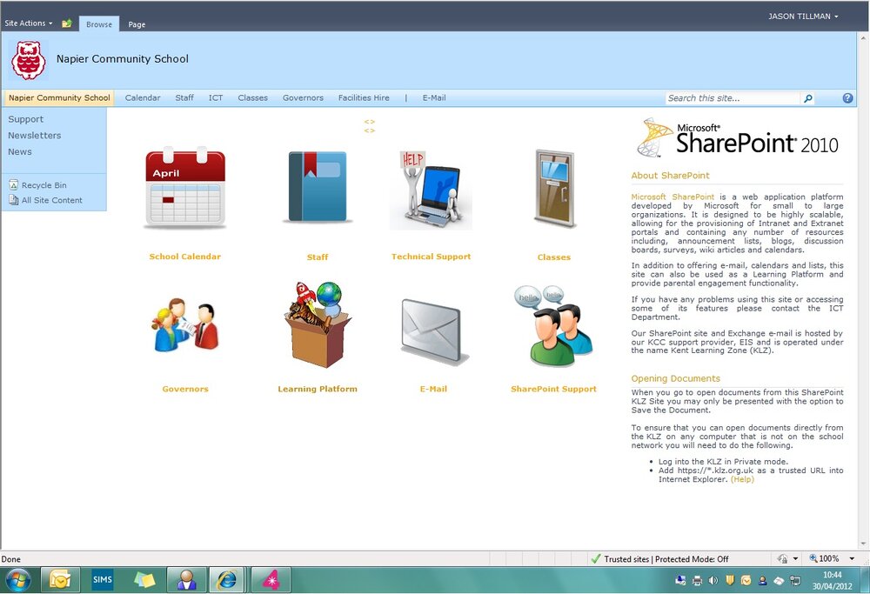Click the grey envelope E-Mail icon
870x594 pixels.
coord(433,331)
